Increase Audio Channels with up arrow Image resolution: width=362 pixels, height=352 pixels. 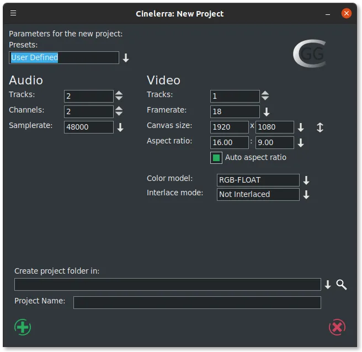119,109
